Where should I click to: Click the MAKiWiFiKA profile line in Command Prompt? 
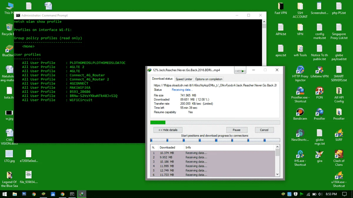pos(56,87)
